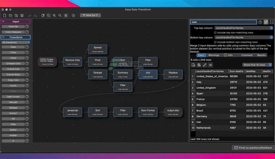Click the pencil edit icon above data table
This screenshot has width=275, height=159.
pyautogui.click(x=205, y=65)
